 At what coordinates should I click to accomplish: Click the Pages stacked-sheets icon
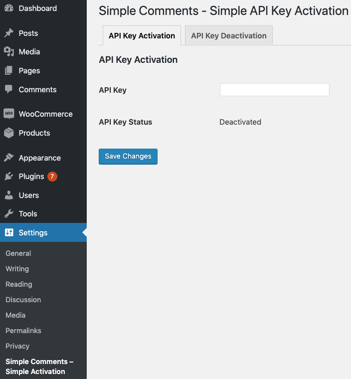click(x=9, y=70)
